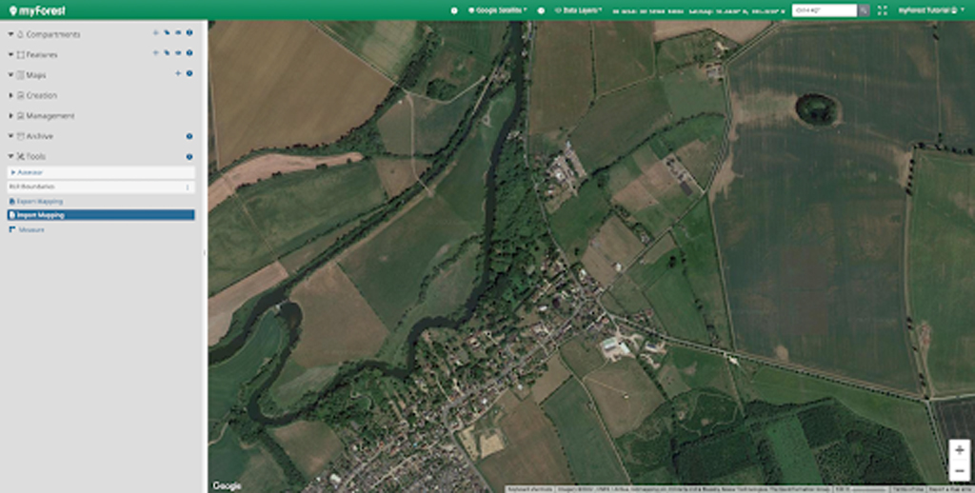Screen dimensions: 975x493
Task: Open the Data Layers dropdown
Action: click(x=579, y=10)
